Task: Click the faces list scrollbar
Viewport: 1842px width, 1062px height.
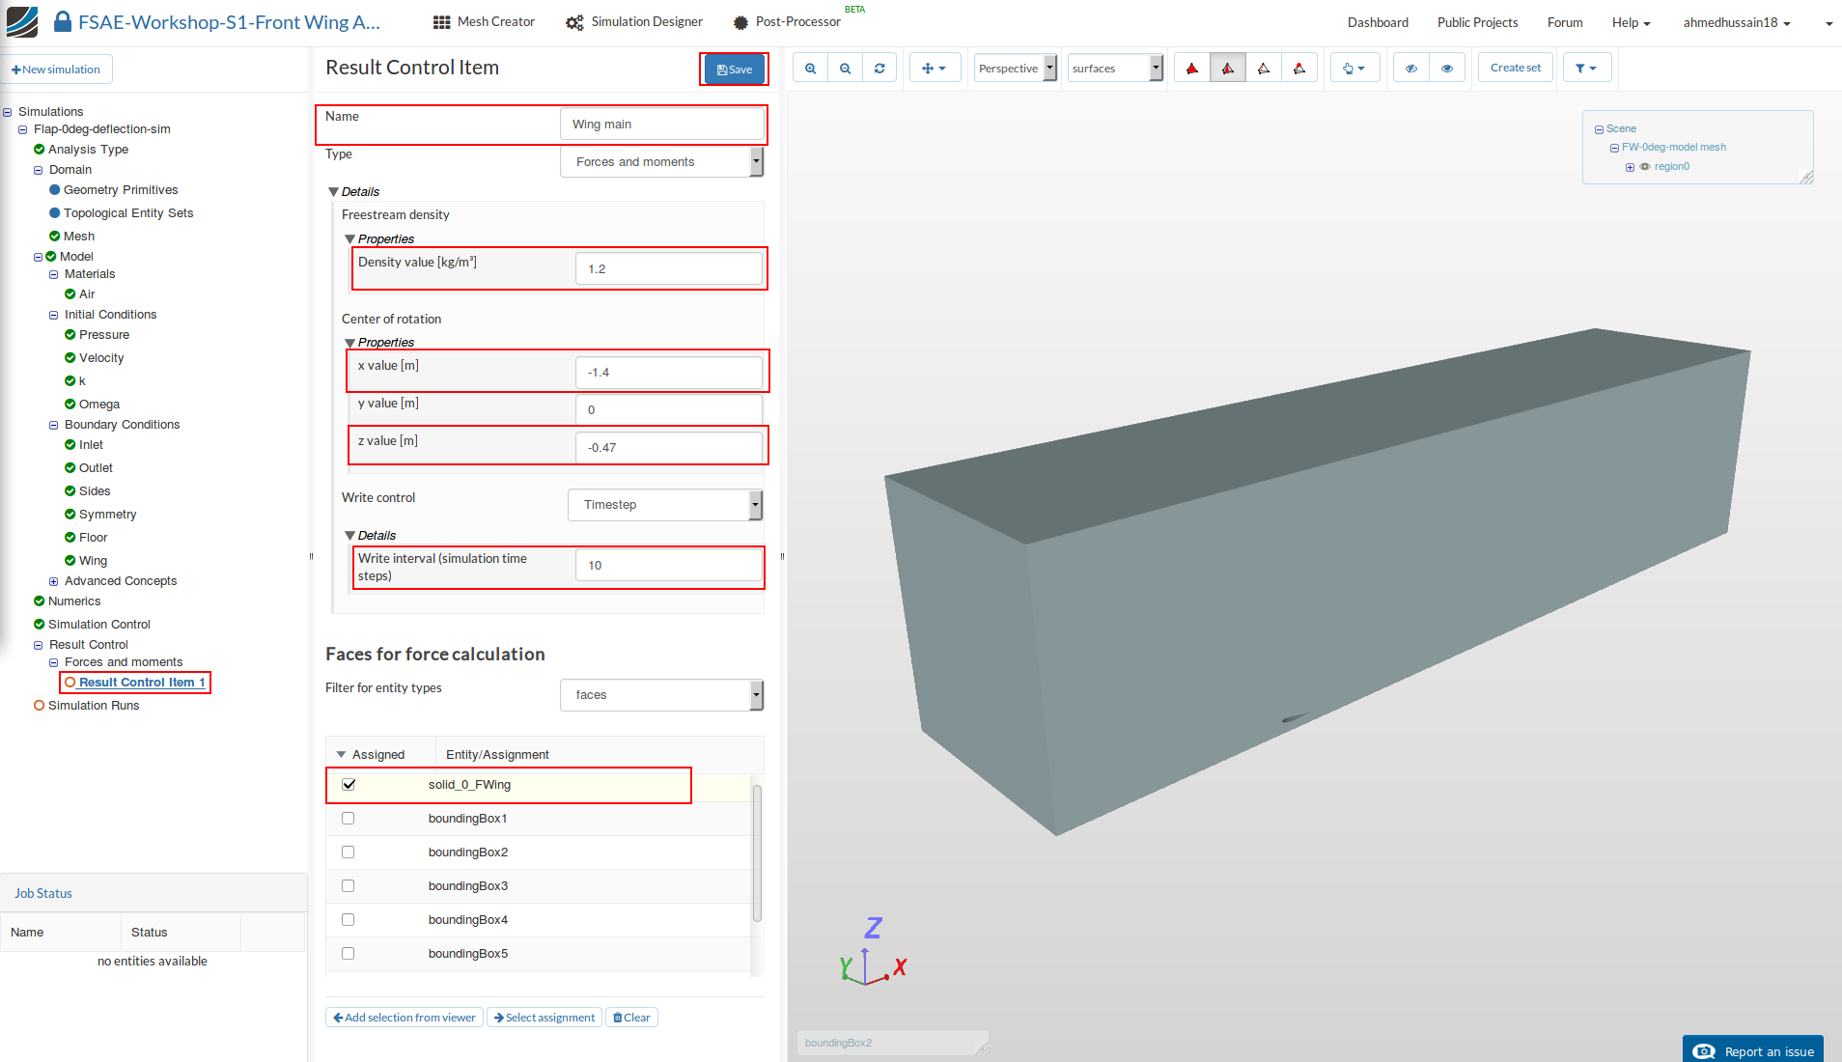Action: click(x=757, y=853)
